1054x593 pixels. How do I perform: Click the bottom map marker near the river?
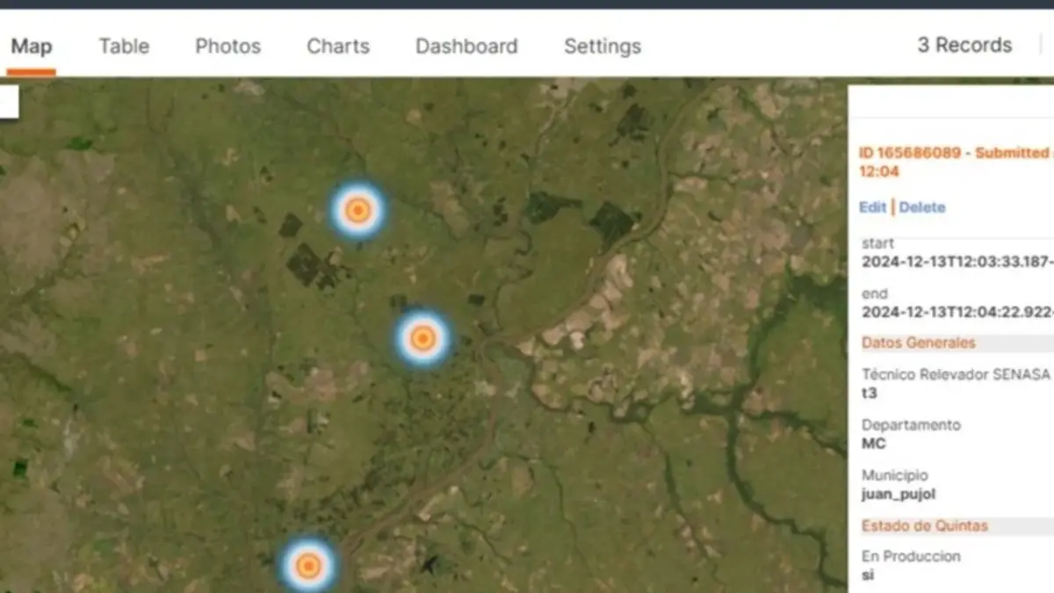coord(308,565)
